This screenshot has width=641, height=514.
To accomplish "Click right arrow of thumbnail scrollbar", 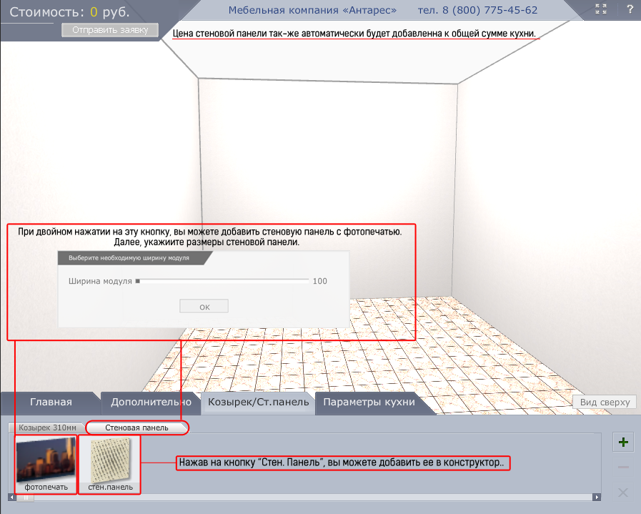I will (597, 497).
